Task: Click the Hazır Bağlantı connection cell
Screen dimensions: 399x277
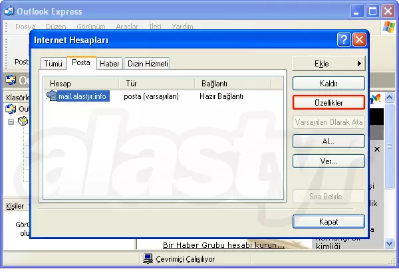Action: pyautogui.click(x=221, y=96)
